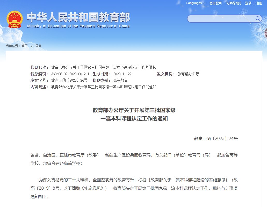Click the 当前位置 label
Screen dimensions: 267x207
[x=13, y=46]
